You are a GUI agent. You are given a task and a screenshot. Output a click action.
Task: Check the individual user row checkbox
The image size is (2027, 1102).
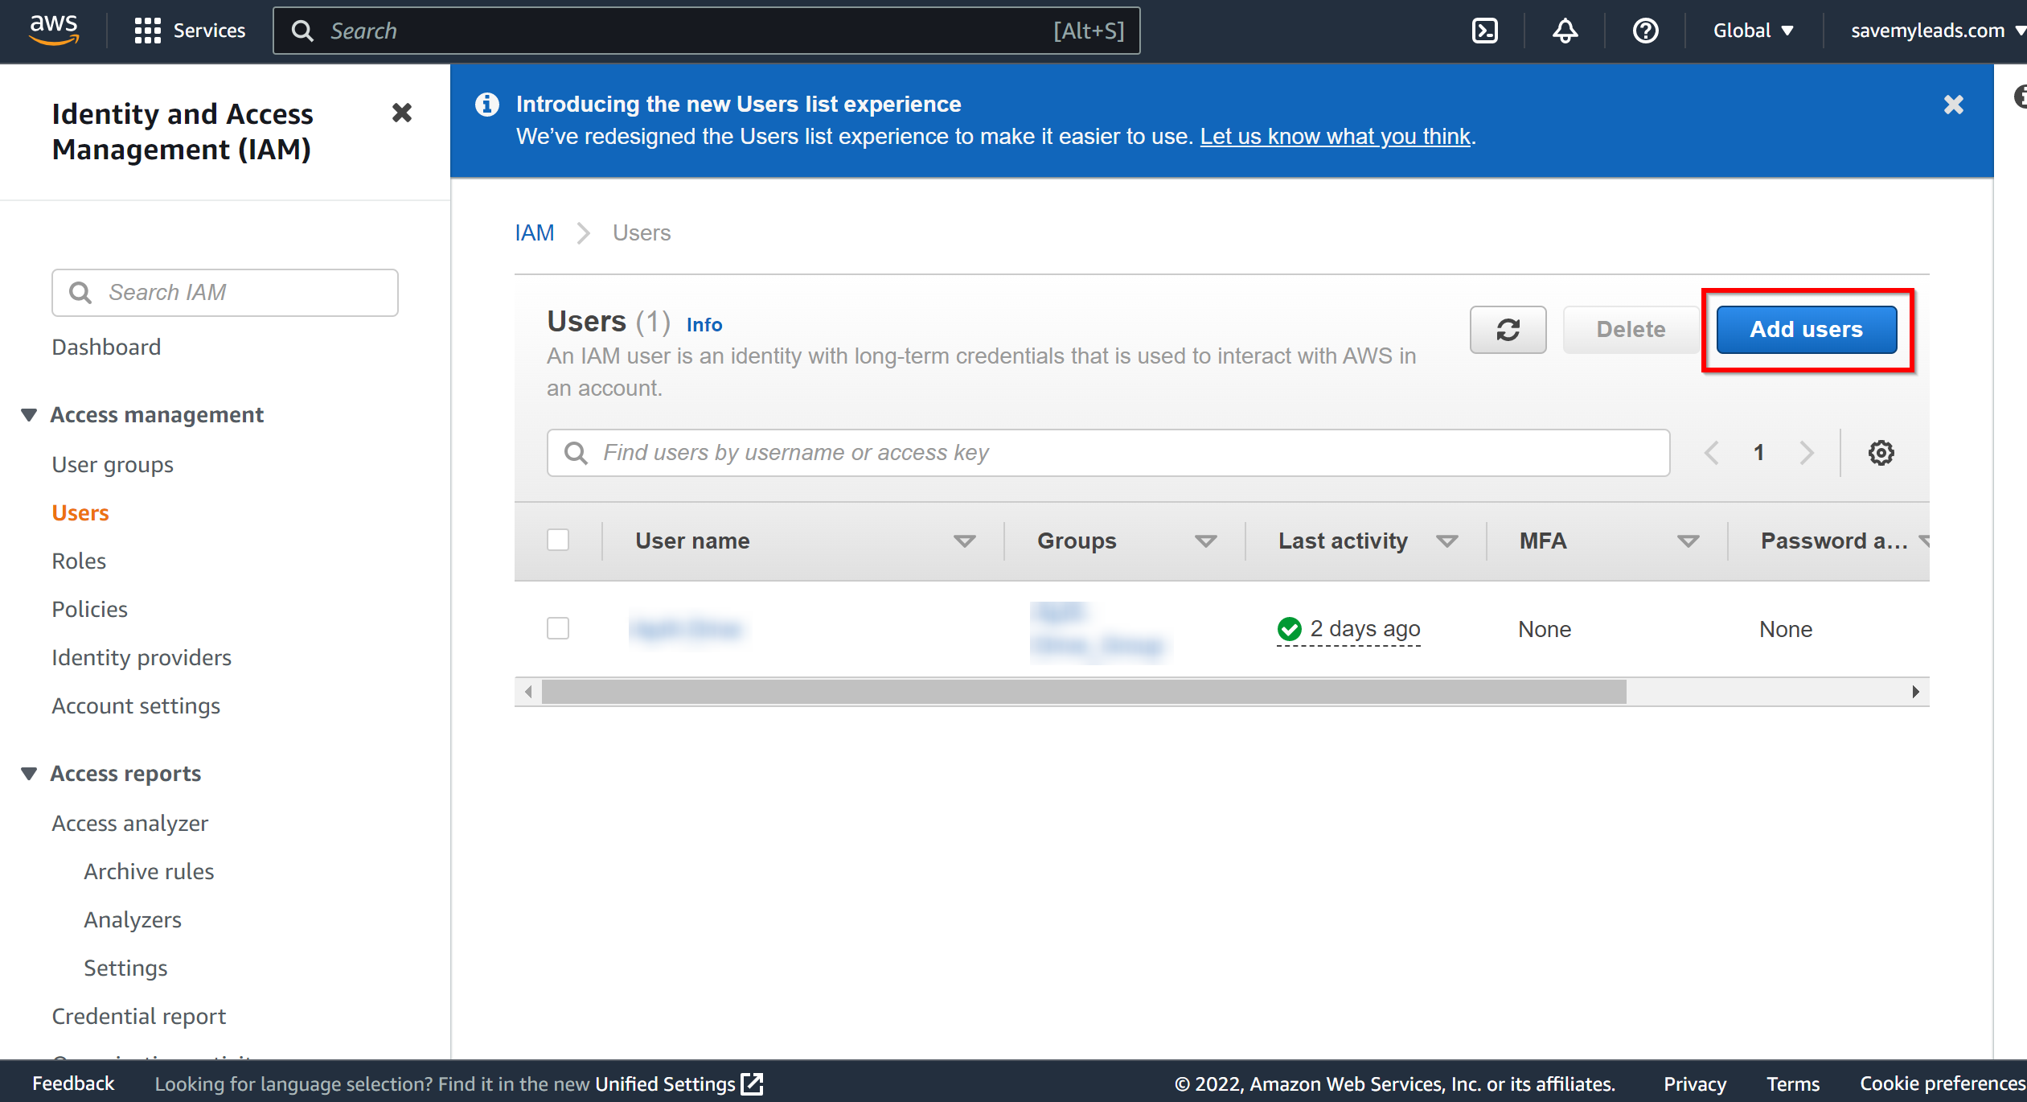[559, 628]
